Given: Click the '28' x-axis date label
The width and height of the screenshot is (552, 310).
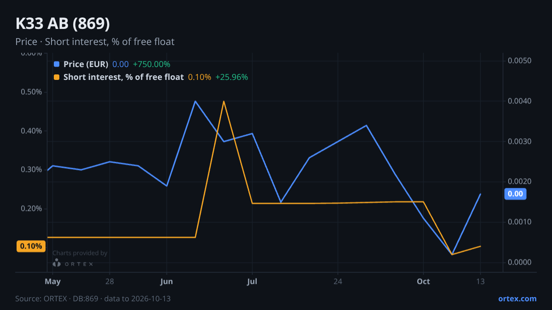Looking at the screenshot, I should pyautogui.click(x=109, y=281).
